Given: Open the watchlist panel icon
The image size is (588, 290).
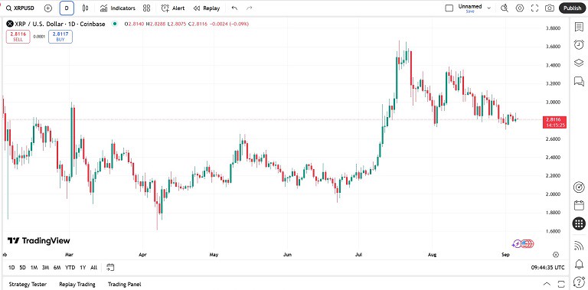Looking at the screenshot, I should [579, 27].
